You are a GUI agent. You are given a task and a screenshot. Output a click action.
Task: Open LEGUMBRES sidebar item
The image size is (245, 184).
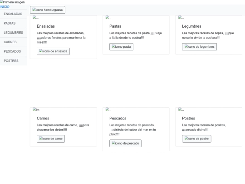click(x=14, y=33)
